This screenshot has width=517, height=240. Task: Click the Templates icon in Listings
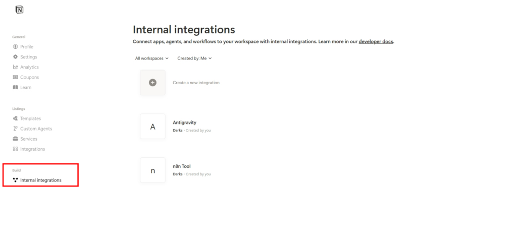15,118
